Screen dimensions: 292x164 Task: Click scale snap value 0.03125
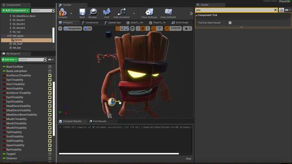tap(175, 28)
